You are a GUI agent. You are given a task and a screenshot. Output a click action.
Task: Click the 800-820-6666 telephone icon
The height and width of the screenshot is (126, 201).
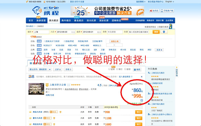(x=27, y=2)
